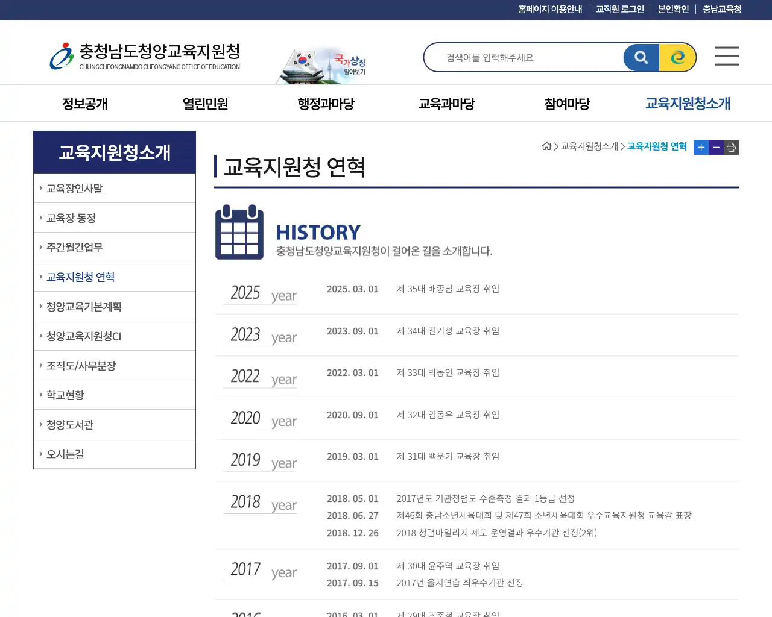
Task: Click text 제 31대 백운기 교육장 취임
Action: 448,457
